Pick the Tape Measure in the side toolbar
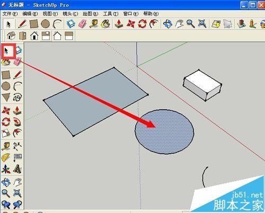265x213 pixels. tap(6, 146)
